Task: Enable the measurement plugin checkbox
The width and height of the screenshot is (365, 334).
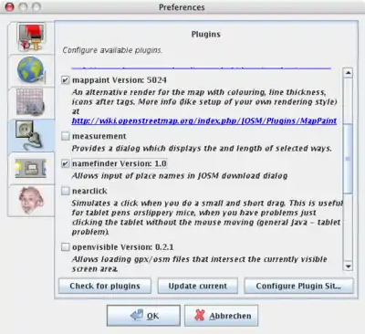Action: (x=66, y=136)
